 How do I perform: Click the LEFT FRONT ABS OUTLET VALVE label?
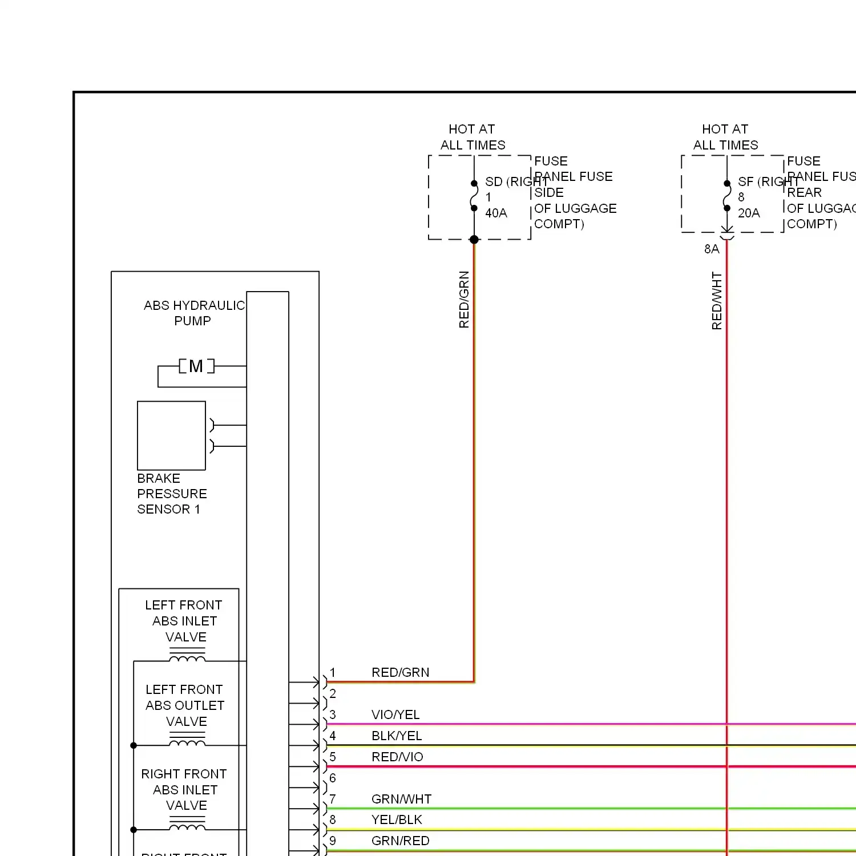click(185, 705)
